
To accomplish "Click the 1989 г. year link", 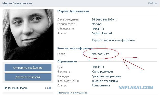I will (x=112, y=19).
